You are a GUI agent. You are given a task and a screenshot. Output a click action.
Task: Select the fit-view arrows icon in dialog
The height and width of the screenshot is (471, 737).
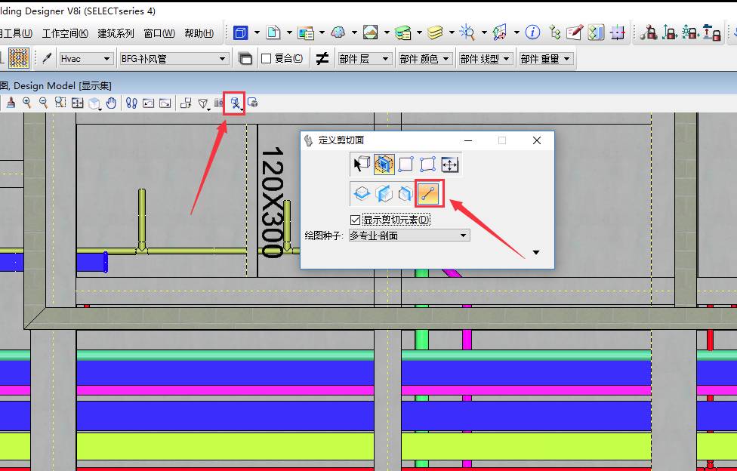(450, 165)
